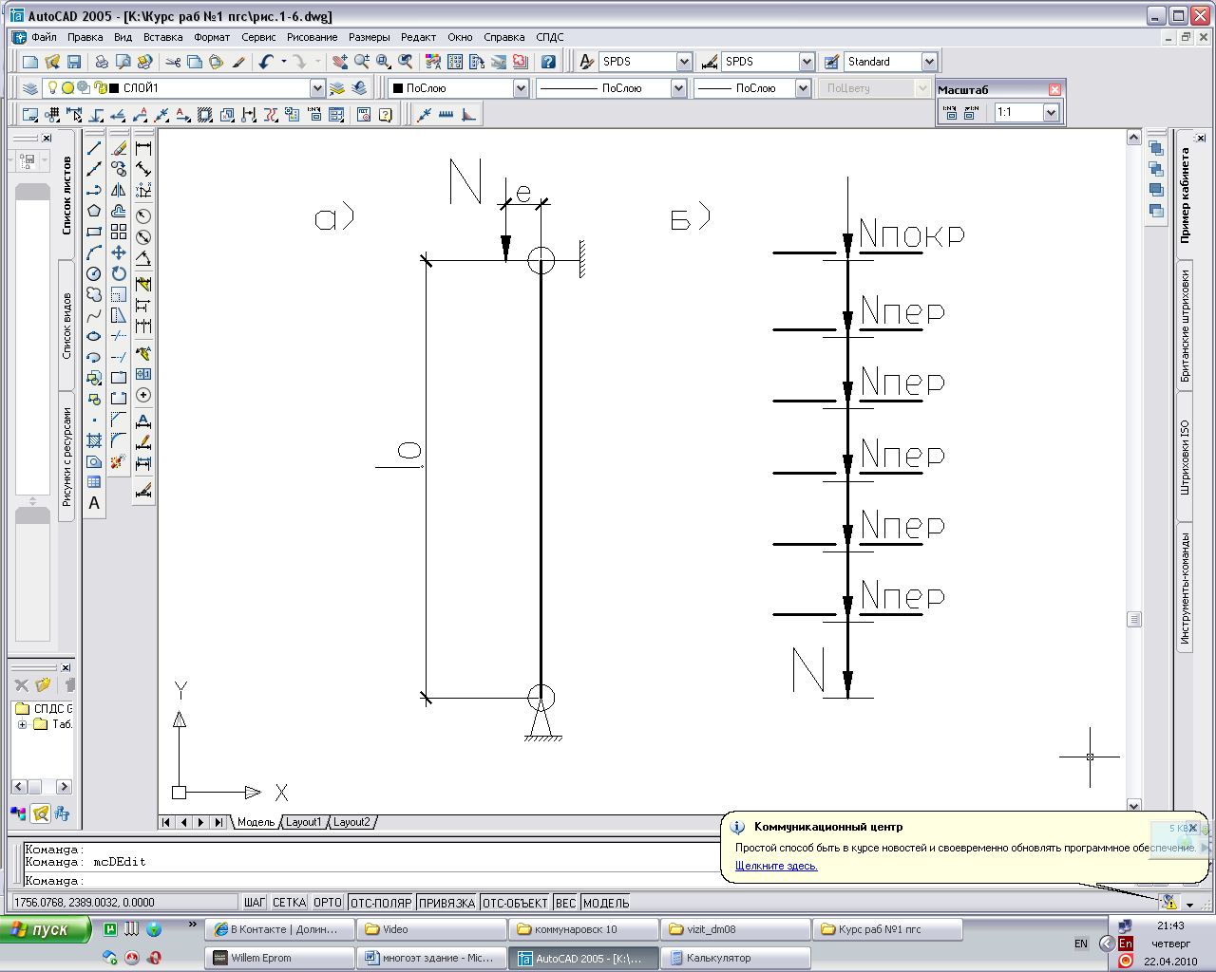Switch to Калькулятор in the taskbar
Screen dimensions: 1216x972
[736, 958]
